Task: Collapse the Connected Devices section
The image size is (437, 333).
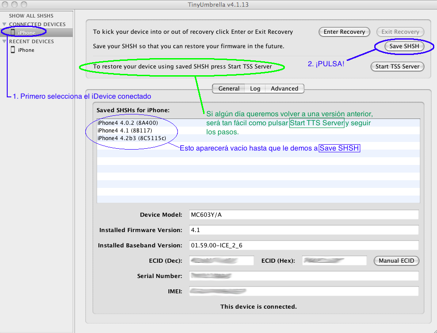Action: [x=4, y=24]
